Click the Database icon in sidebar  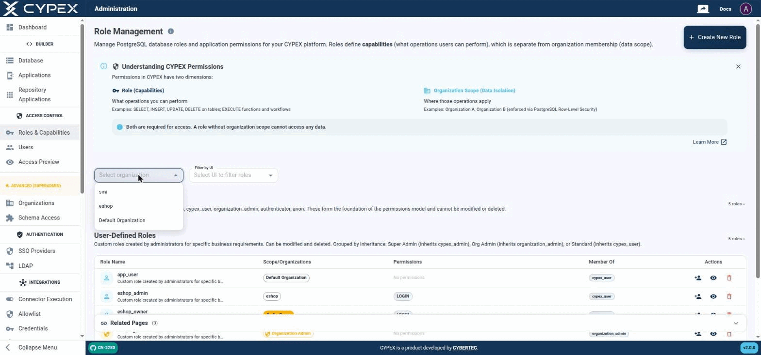point(10,61)
